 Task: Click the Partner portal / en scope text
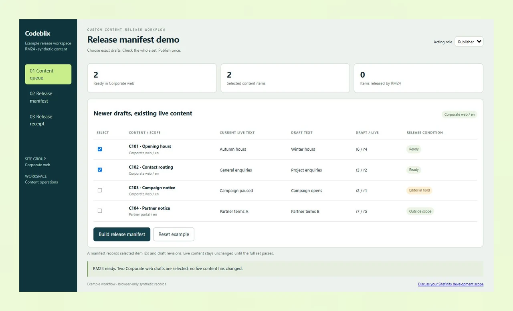coord(143,215)
